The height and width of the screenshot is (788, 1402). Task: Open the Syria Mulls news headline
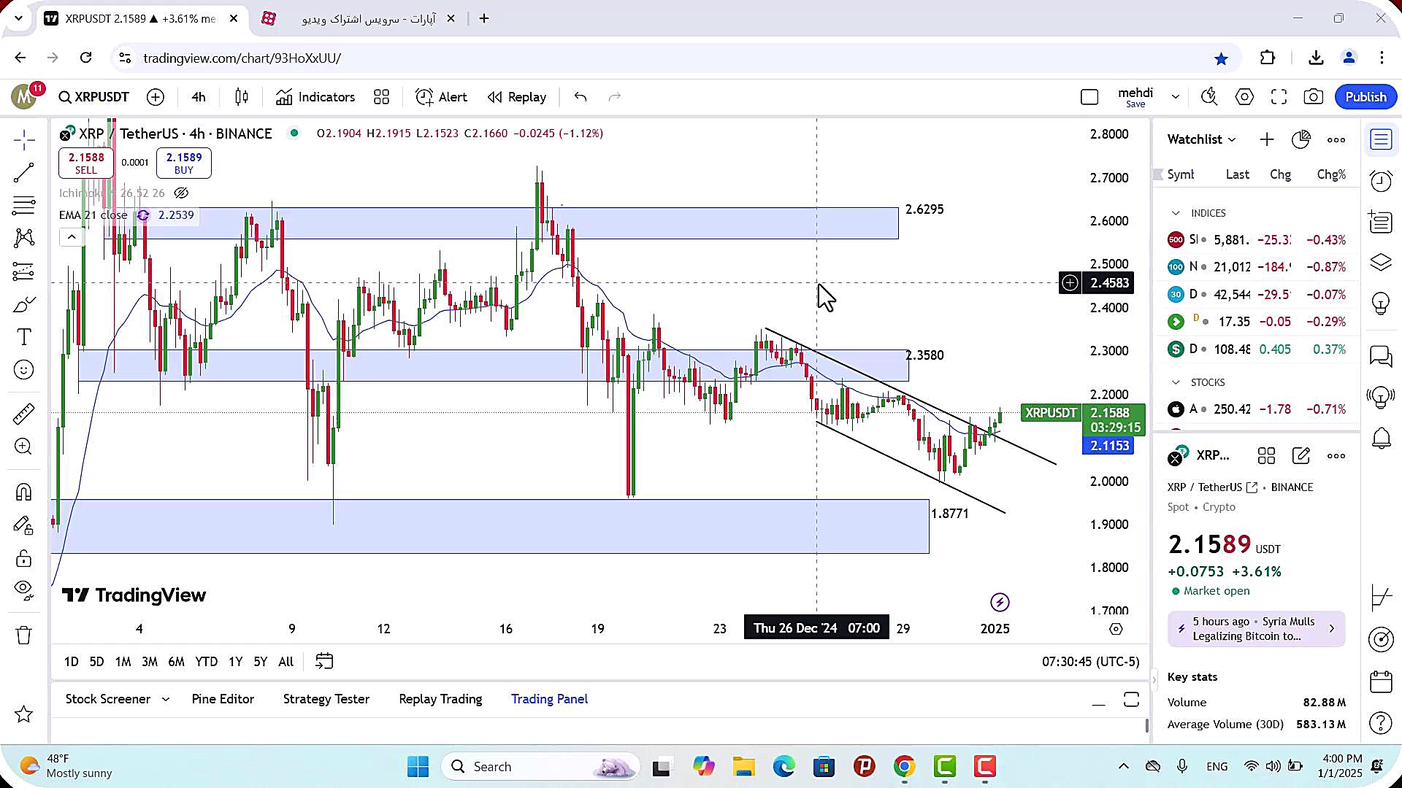[x=1256, y=629]
